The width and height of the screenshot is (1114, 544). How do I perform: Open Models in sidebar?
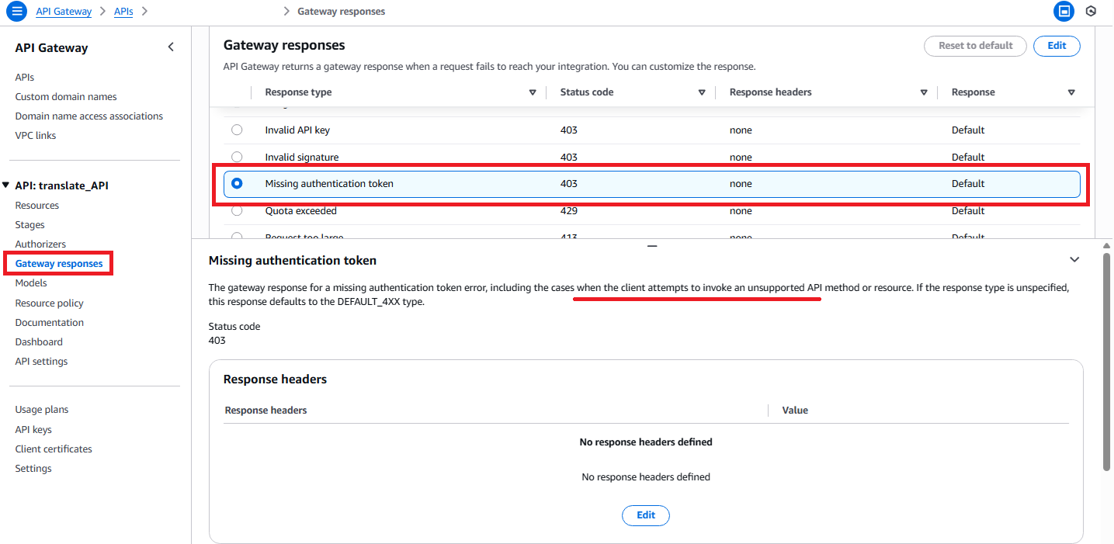click(x=31, y=282)
